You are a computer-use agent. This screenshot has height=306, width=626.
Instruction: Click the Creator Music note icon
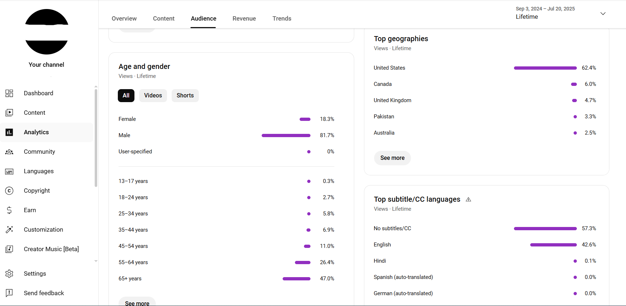(9, 249)
